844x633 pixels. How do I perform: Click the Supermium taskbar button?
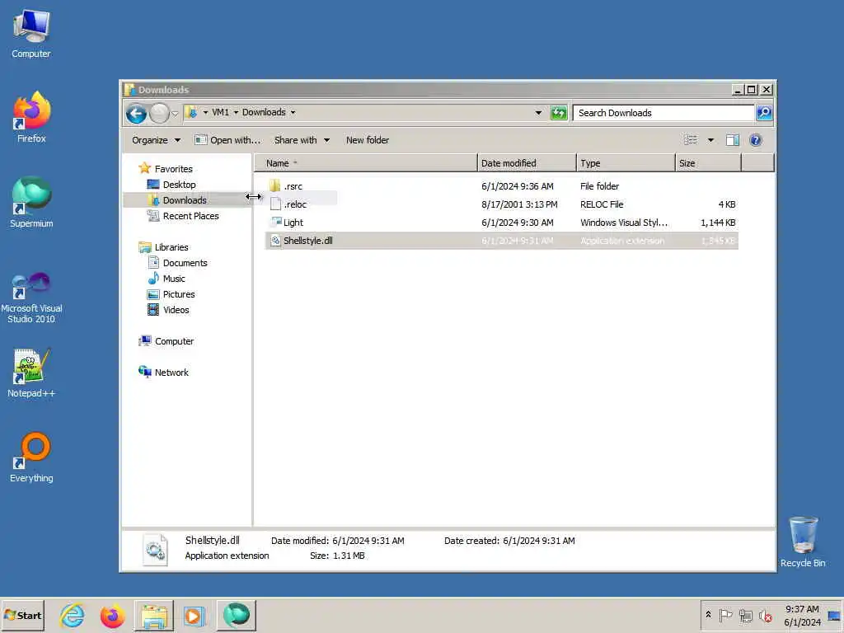tap(237, 615)
